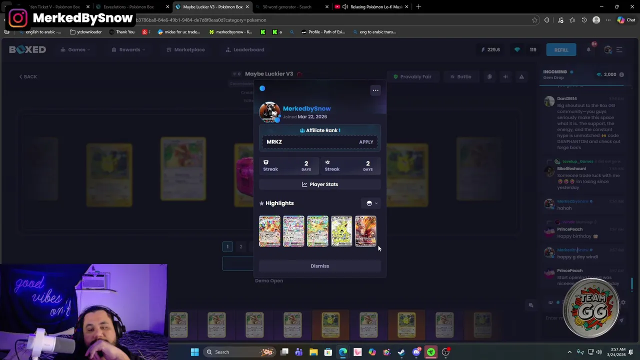Open the hamburger menu in site header
This screenshot has height=360, width=640.
[619, 49]
